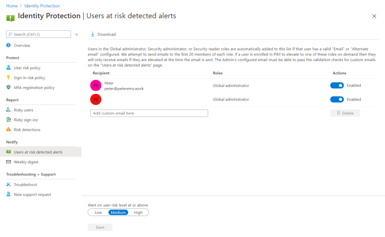Select Medium alert risk level
This screenshot has height=237, width=385.
[x=118, y=212]
